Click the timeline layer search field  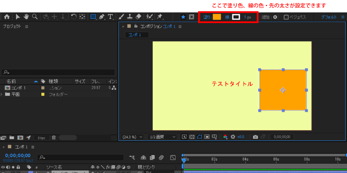point(80,157)
